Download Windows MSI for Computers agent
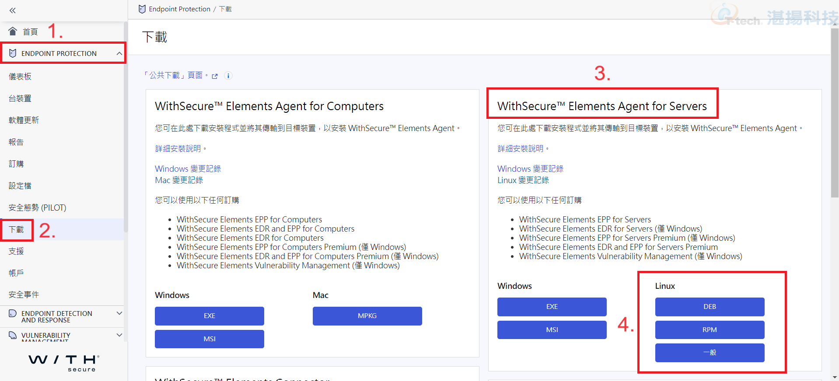Image resolution: width=839 pixels, height=381 pixels. point(210,339)
